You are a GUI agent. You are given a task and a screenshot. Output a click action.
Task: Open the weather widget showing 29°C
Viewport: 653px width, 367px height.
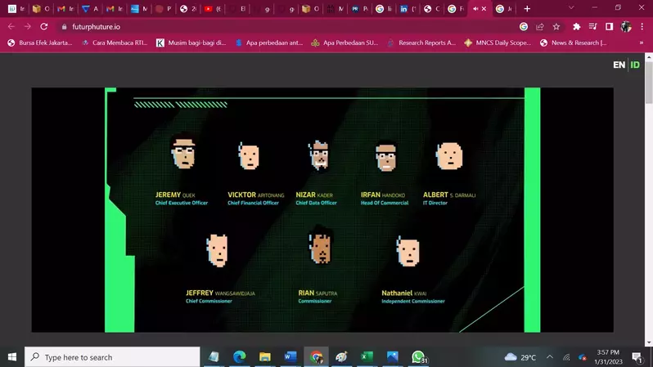(520, 357)
